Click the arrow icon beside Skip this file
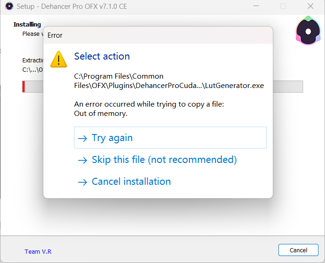 point(83,160)
